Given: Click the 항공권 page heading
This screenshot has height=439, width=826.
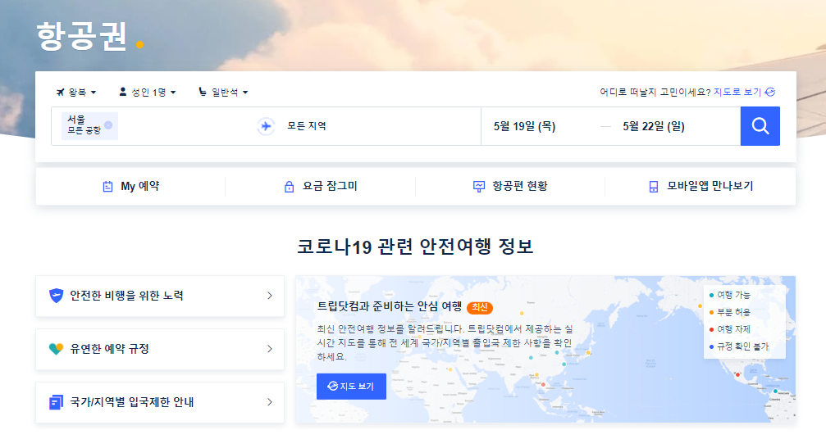Looking at the screenshot, I should 82,37.
